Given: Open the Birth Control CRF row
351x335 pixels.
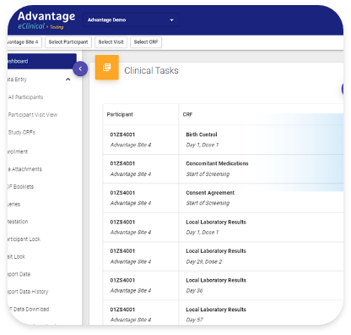Looking at the screenshot, I should tap(223, 140).
